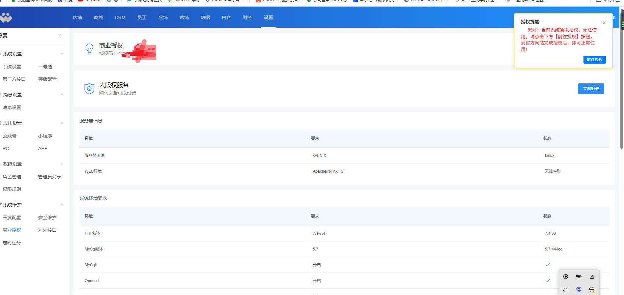Collapse the 权限设置 sidebar group chevron
Viewport: 624px width, 295px height.
[62, 164]
